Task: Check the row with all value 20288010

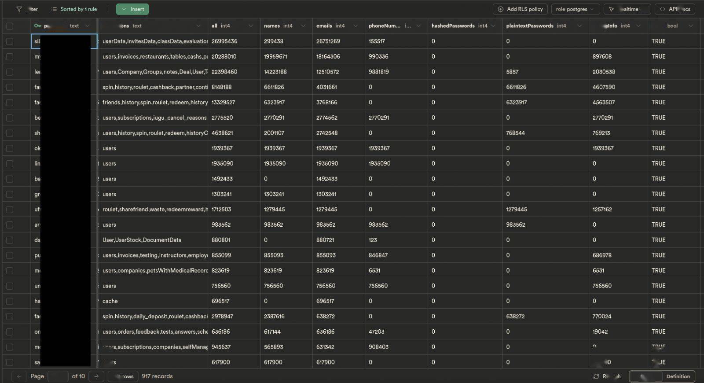Action: coord(10,57)
